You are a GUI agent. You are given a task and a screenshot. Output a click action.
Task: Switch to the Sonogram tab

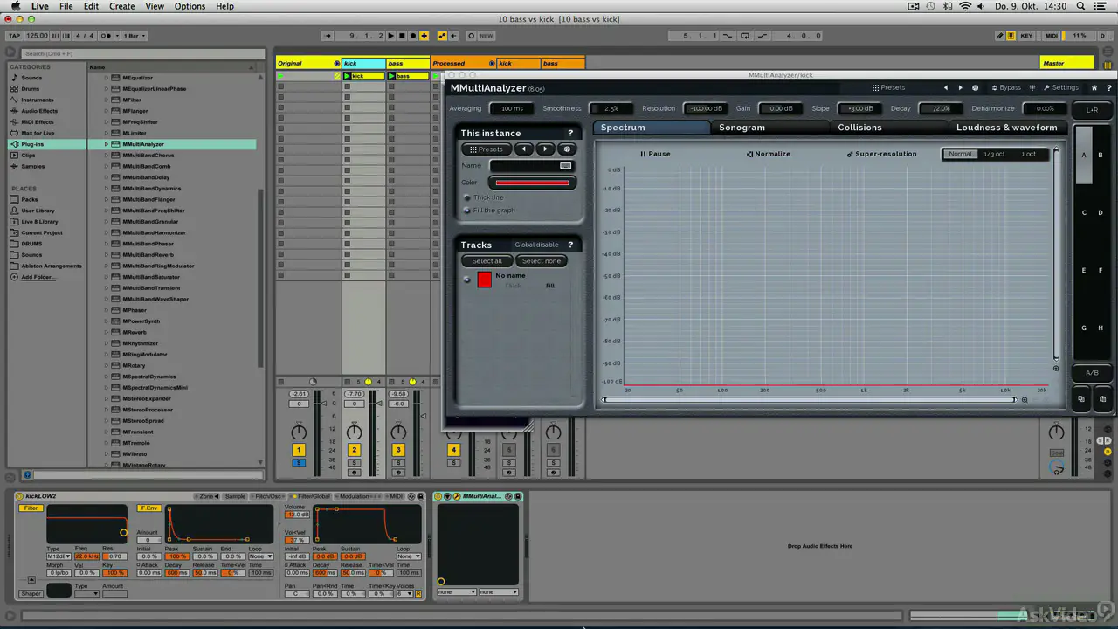click(742, 128)
